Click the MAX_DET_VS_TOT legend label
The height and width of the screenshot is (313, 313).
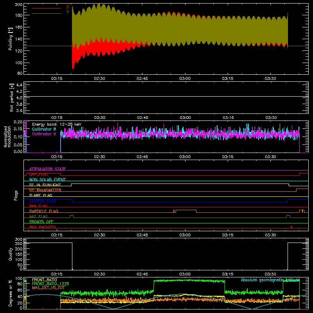pyautogui.click(x=49, y=288)
